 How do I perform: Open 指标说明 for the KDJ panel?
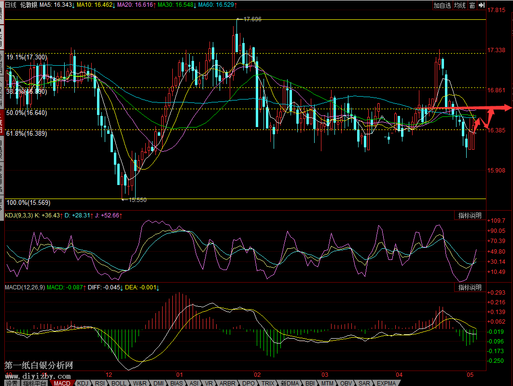point(470,215)
